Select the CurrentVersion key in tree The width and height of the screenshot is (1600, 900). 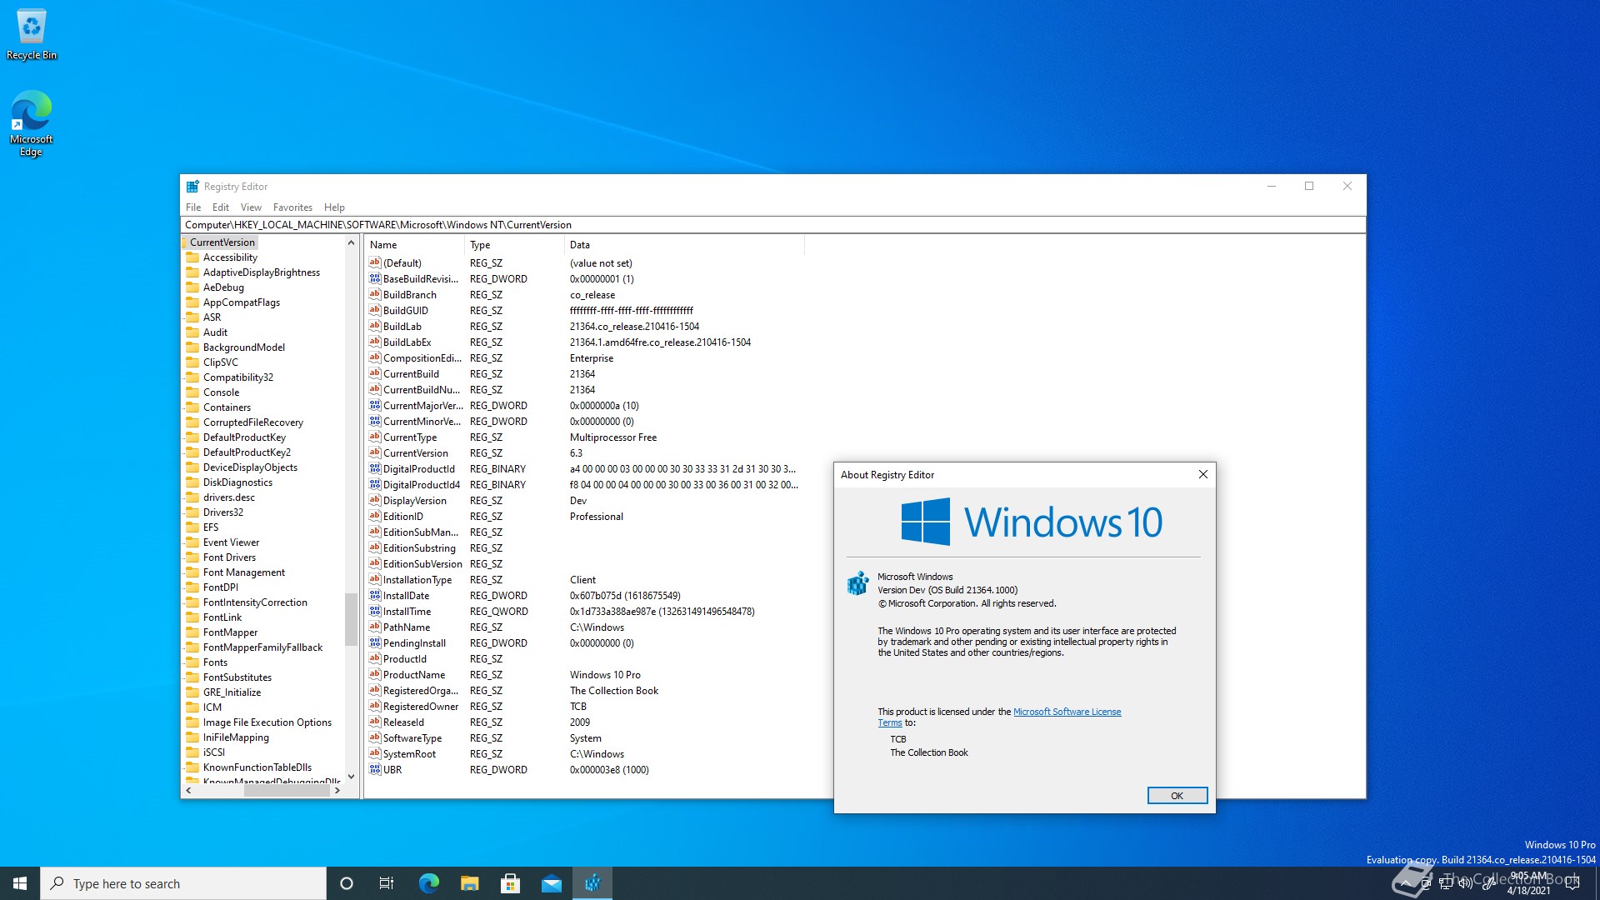pyautogui.click(x=222, y=242)
